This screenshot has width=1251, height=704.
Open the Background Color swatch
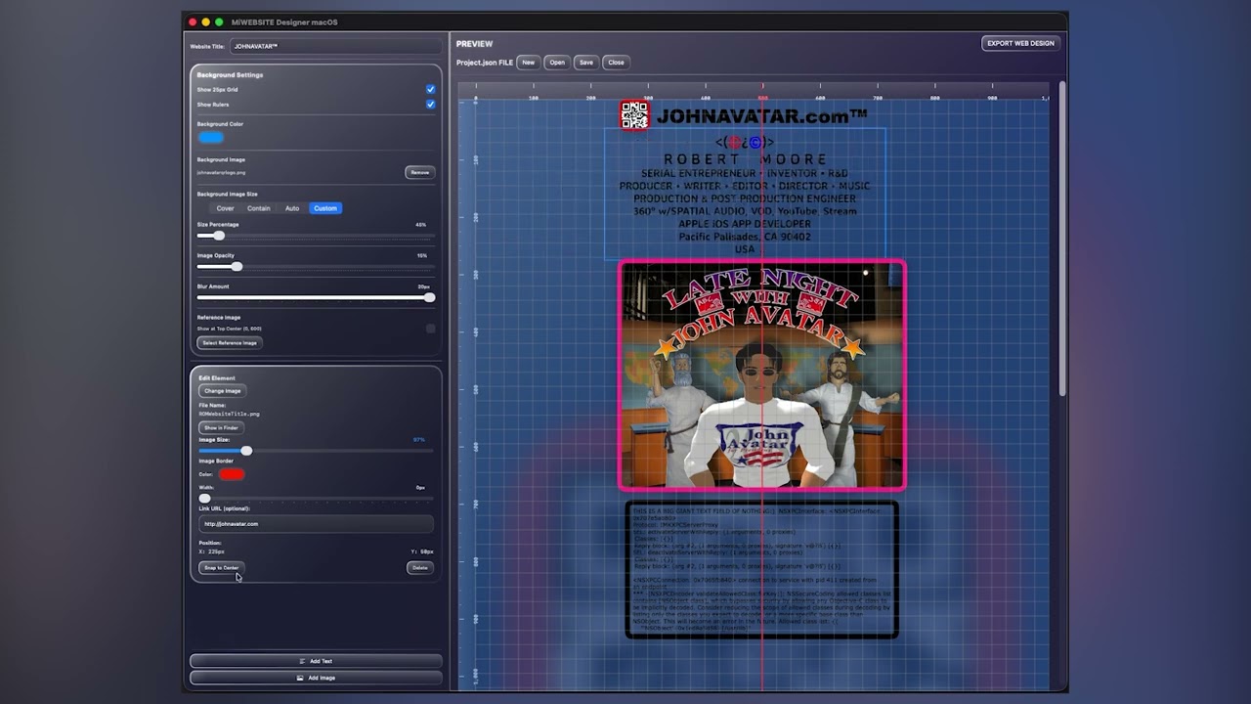[210, 138]
